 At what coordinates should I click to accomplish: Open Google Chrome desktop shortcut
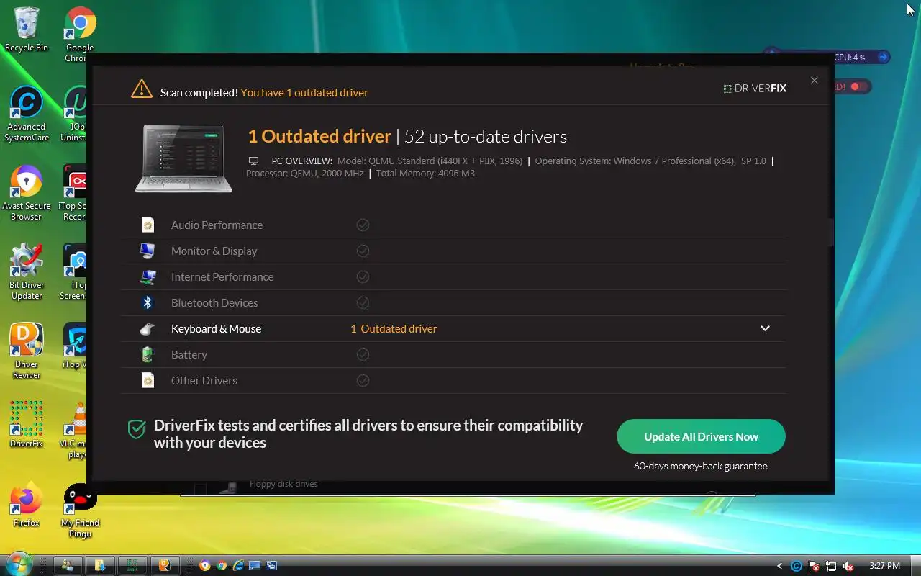point(80,34)
